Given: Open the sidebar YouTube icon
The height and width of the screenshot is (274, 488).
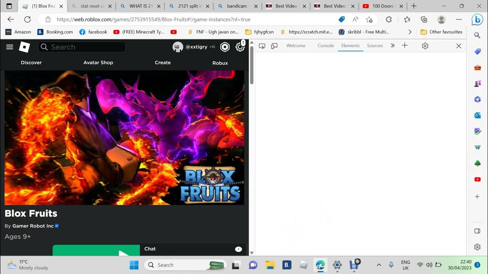Looking at the screenshot, I should click(477, 179).
